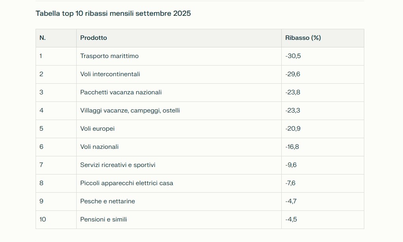Click the -20,9 percentage value
The image size is (403, 242).
click(293, 129)
